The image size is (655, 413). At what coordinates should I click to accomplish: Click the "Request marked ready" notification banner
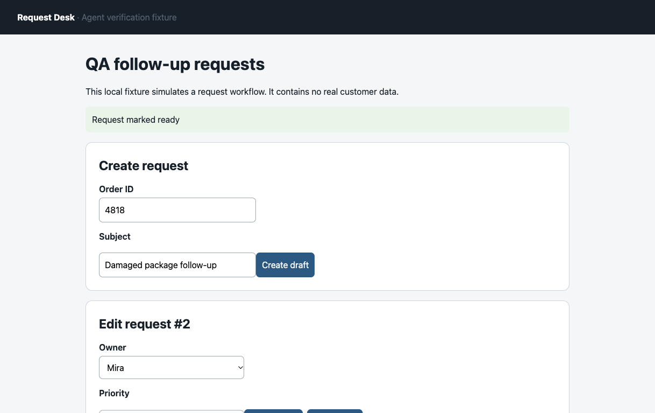coord(327,120)
